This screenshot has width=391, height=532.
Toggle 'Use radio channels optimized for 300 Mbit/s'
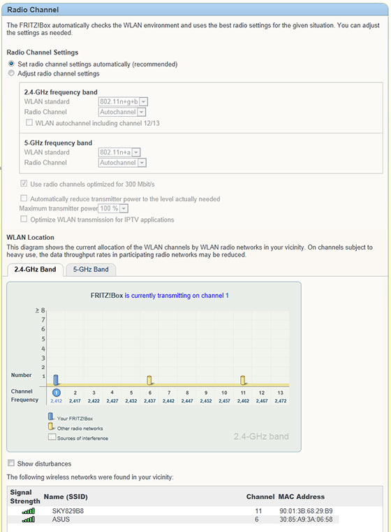coord(24,184)
